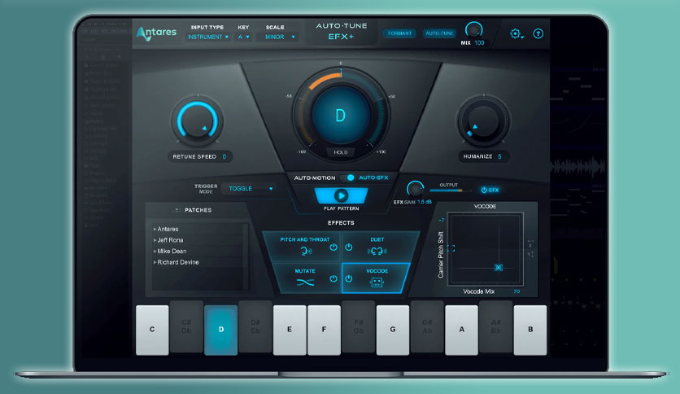Click the Pitch and Throat head icon
The height and width of the screenshot is (394, 680).
click(x=306, y=251)
